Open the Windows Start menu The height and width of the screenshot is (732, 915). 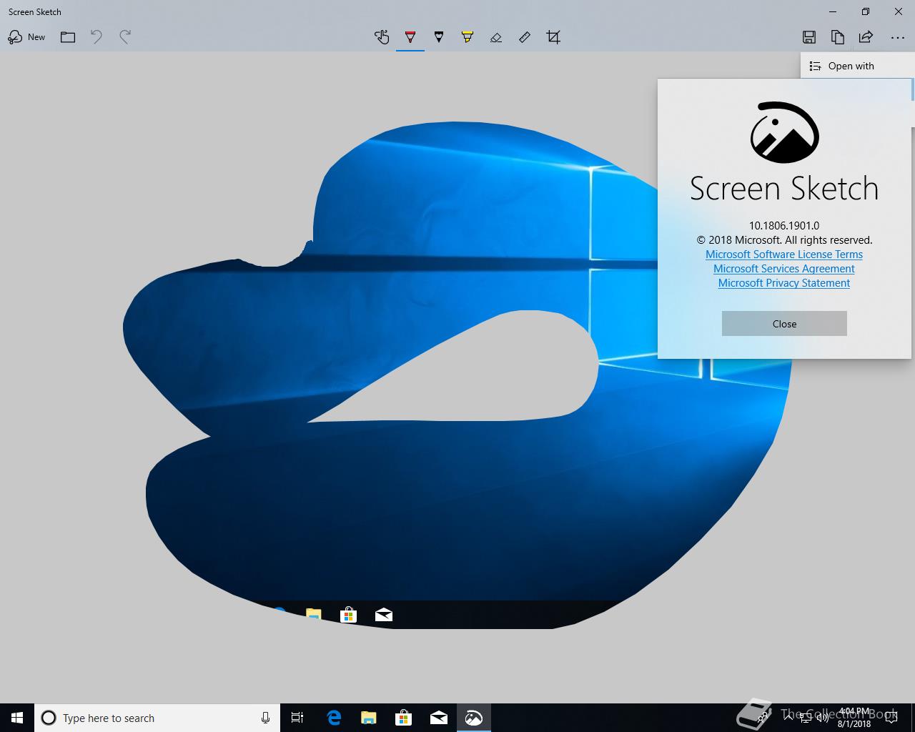tap(17, 718)
